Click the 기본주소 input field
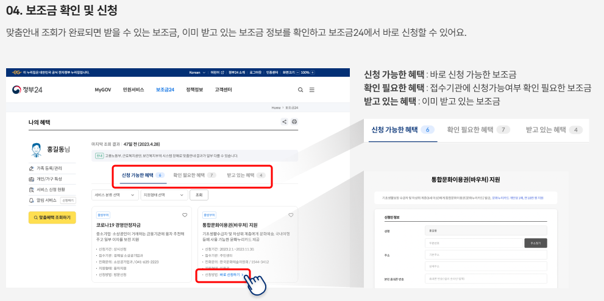The width and height of the screenshot is (604, 301). tap(485, 255)
